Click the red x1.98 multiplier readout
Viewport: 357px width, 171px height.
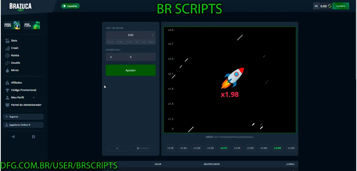coord(229,94)
